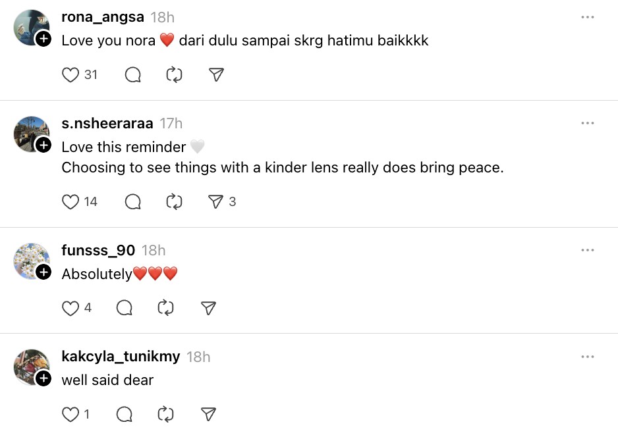618x437 pixels.
Task: Like funsss_90's 'Absolutely' comment
Action: pyautogui.click(x=70, y=308)
